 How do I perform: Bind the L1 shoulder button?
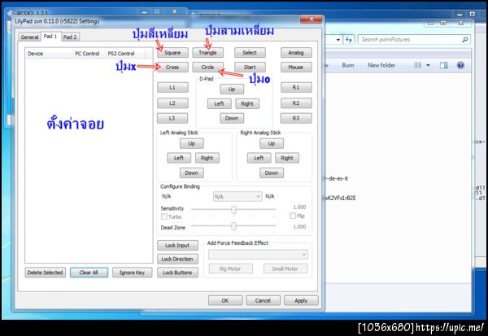tap(172, 88)
